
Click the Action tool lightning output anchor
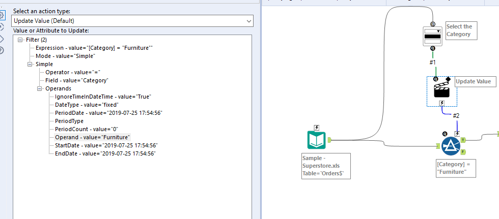[x=442, y=103]
